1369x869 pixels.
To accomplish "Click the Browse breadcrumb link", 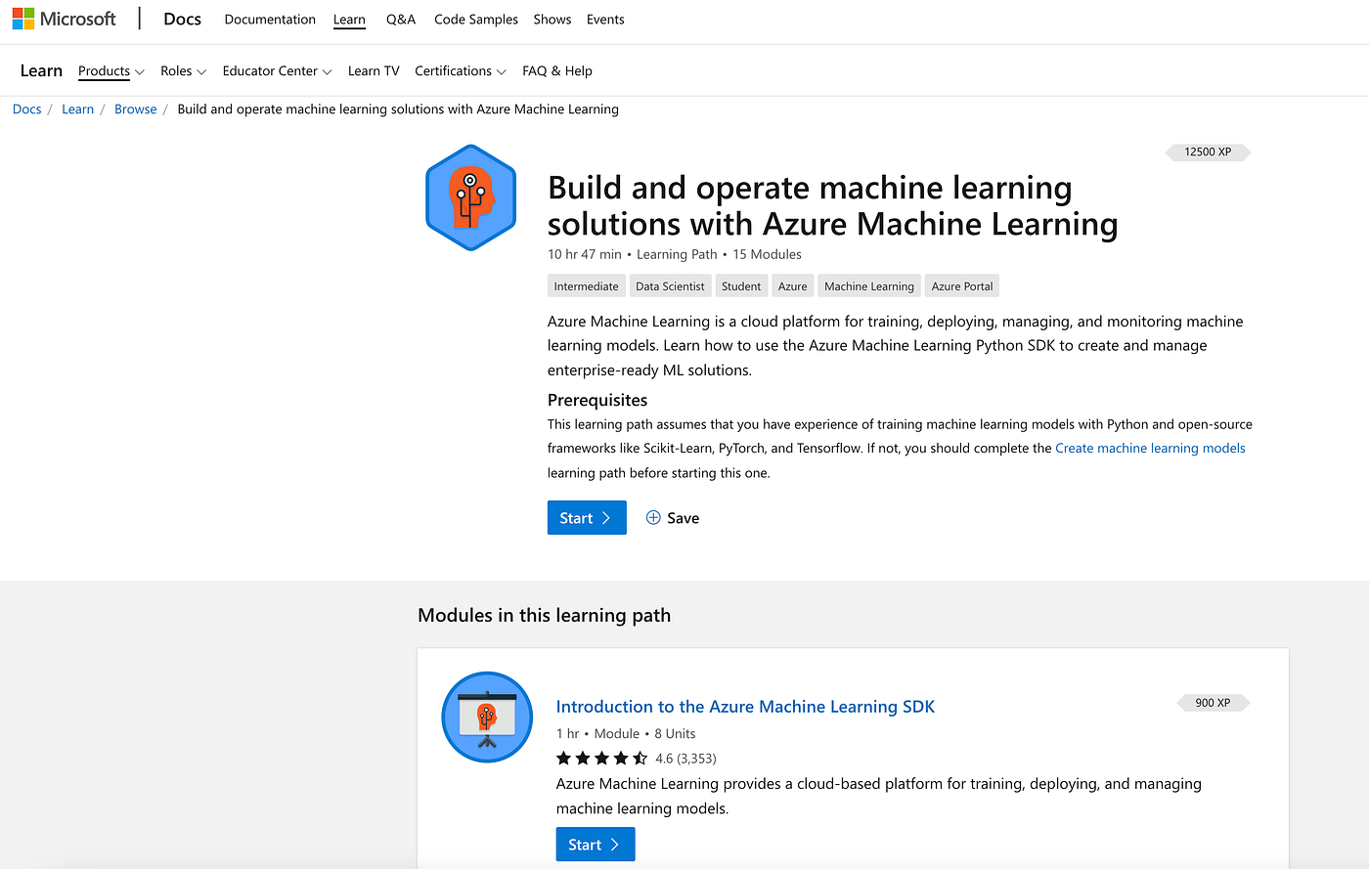I will [x=136, y=109].
